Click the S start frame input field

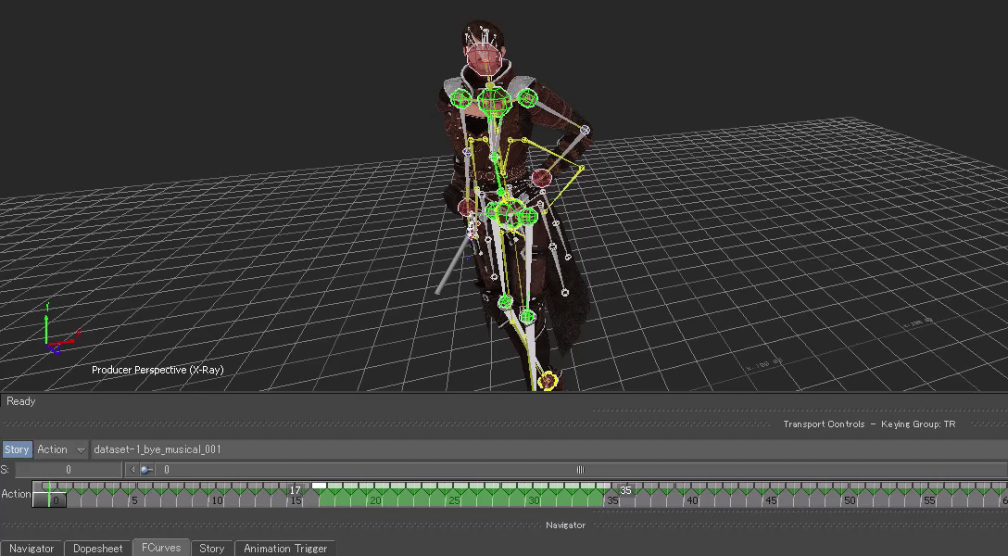pos(68,470)
